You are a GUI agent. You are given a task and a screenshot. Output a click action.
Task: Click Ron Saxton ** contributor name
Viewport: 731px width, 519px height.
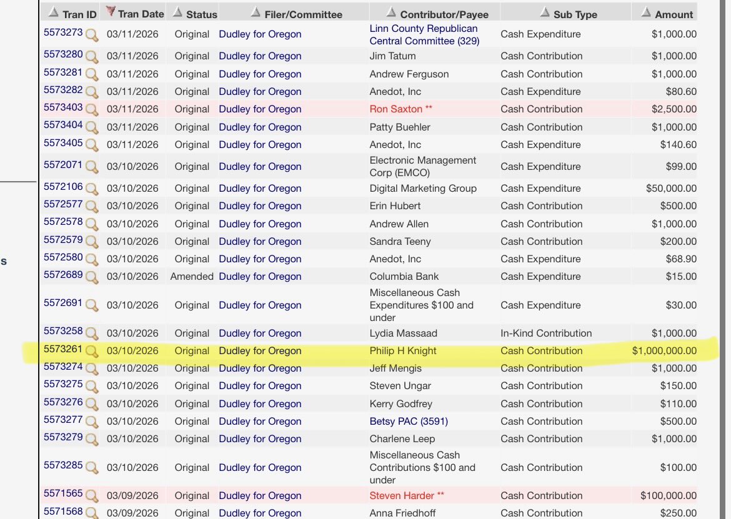tap(401, 109)
